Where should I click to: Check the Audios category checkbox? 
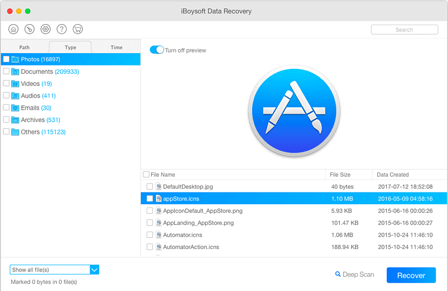[6, 95]
